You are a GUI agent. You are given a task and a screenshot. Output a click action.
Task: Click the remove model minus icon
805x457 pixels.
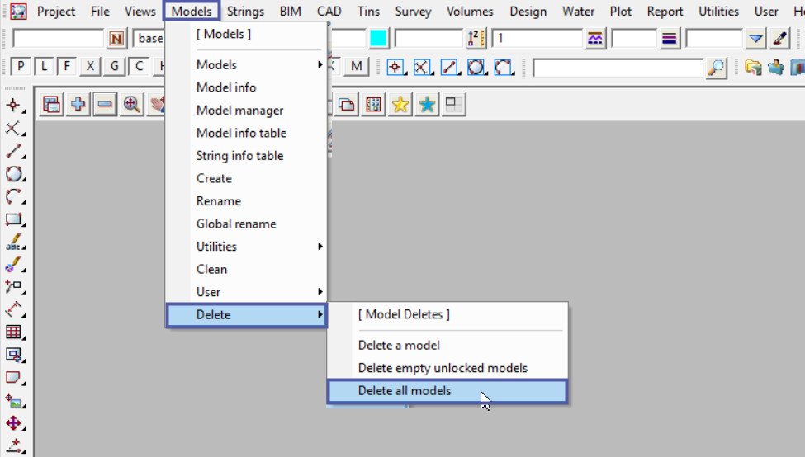click(104, 105)
